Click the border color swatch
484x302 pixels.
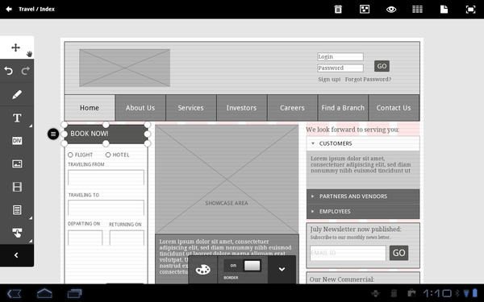coord(252,266)
